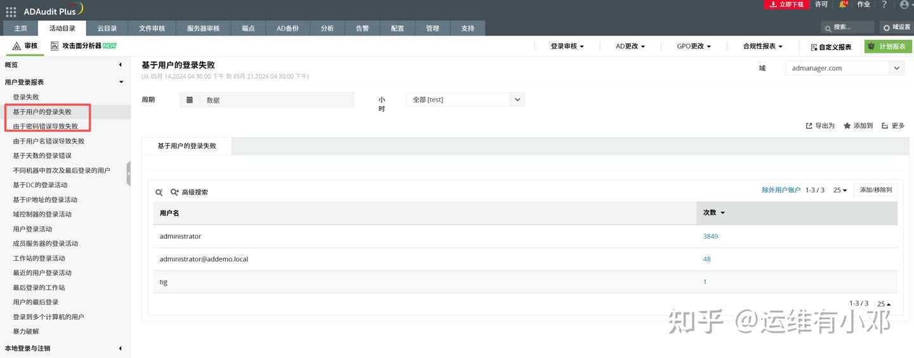Switch to the 管理 tab

tap(433, 28)
